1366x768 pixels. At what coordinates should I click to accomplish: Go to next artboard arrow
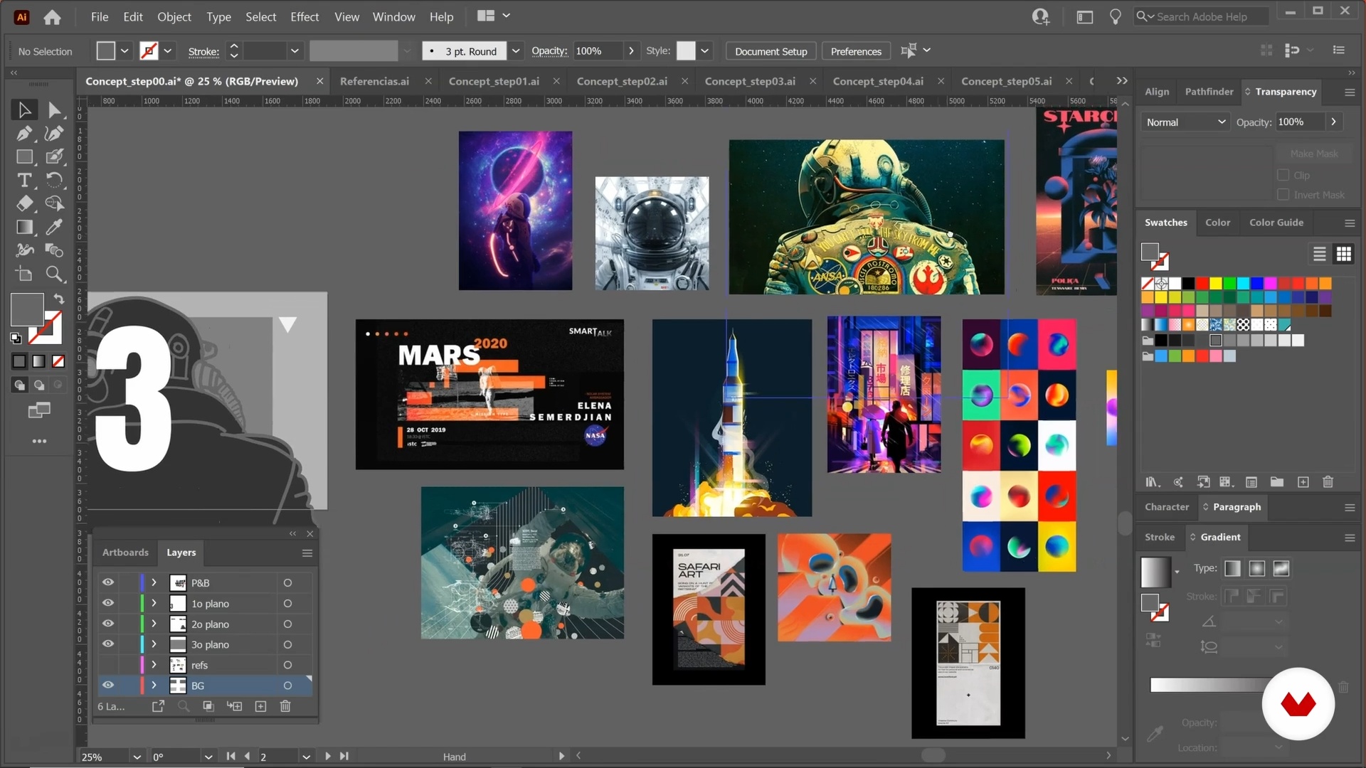327,757
